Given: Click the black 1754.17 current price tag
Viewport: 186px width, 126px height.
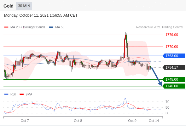Looking at the screenshot, I should 174,67.
